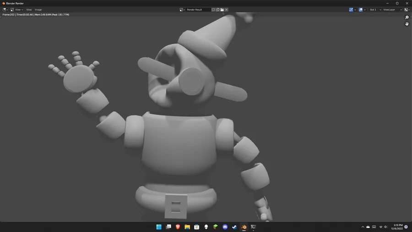Show hidden tray icons chevron
This screenshot has width=412, height=232.
[363, 227]
